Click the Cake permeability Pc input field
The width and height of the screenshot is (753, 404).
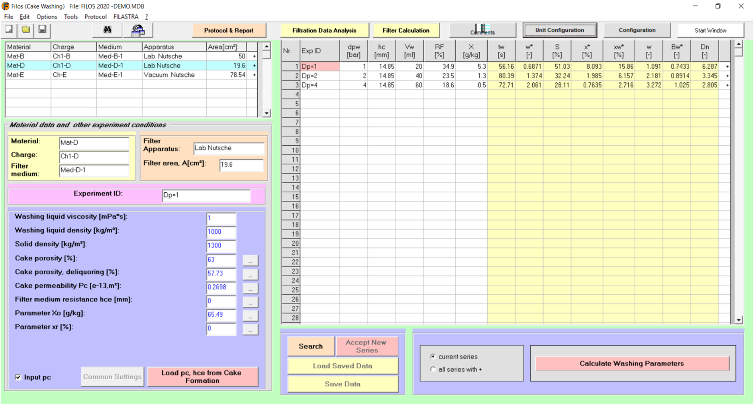click(221, 287)
